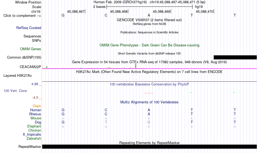257x153 pixels.
Task: Click the RefSeq Curated track label
Action: pyautogui.click(x=28, y=28)
